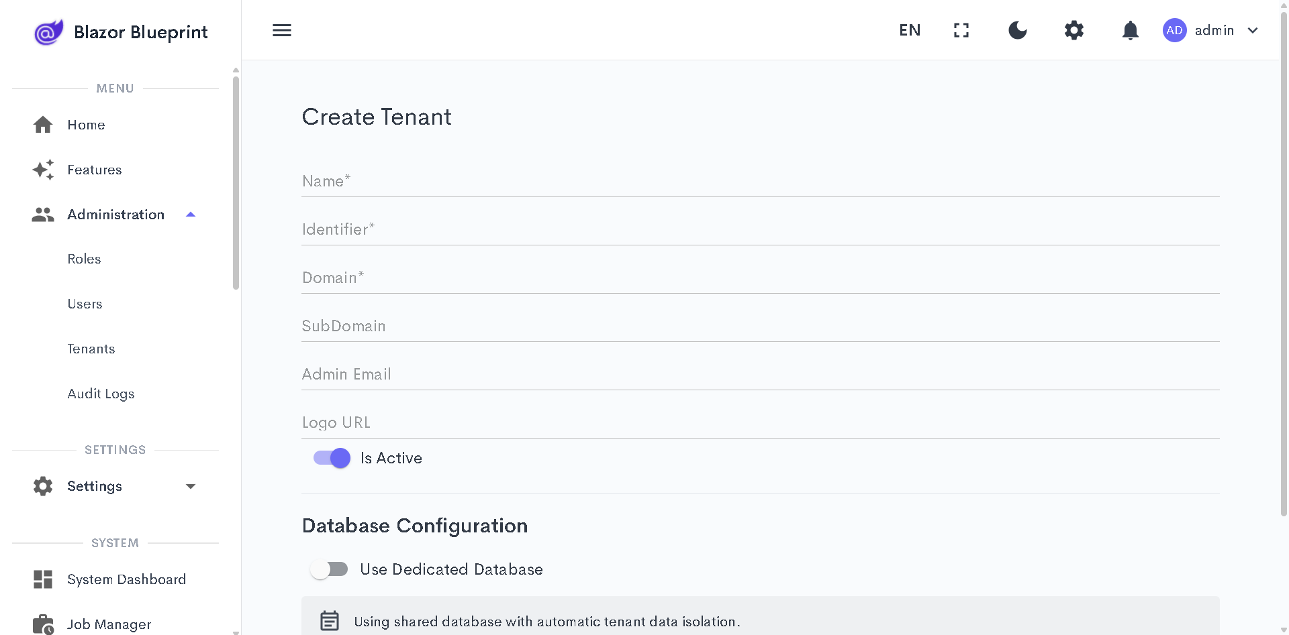
Task: Expand the Settings section
Action: click(x=95, y=486)
